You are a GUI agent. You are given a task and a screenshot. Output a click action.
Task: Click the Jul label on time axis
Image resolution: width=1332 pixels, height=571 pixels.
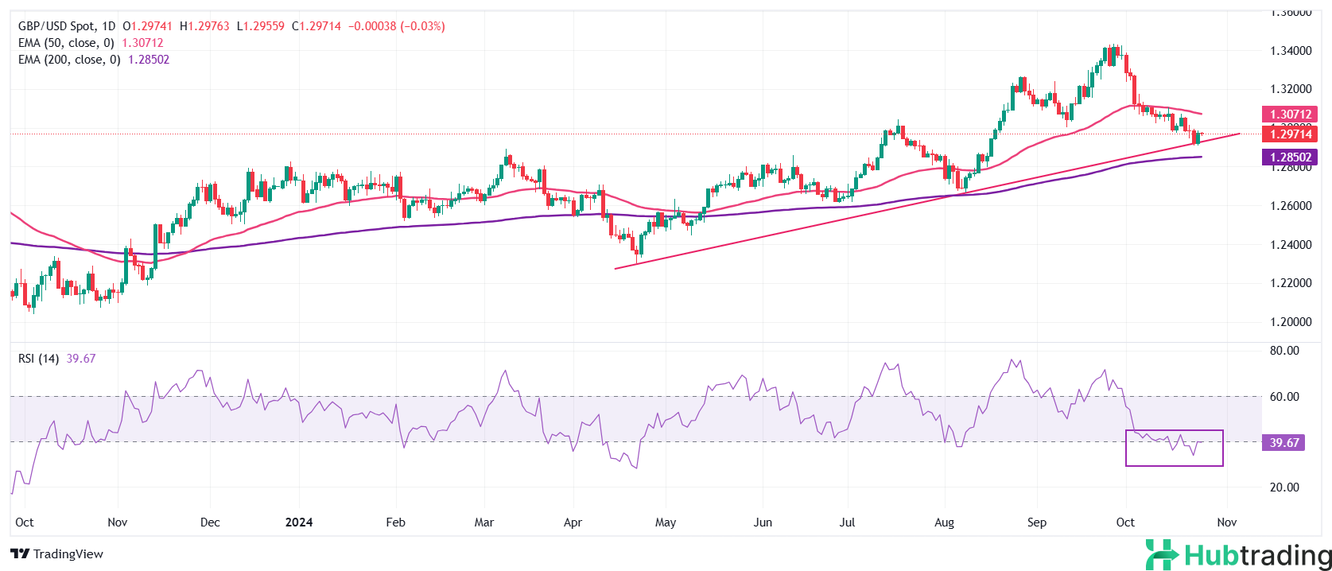click(x=848, y=522)
